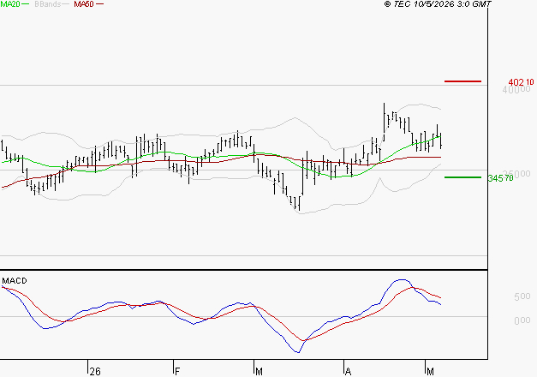Viewport: 537px width, 377px height.
Task: Click the 26 year axis label
Action: tap(95, 372)
